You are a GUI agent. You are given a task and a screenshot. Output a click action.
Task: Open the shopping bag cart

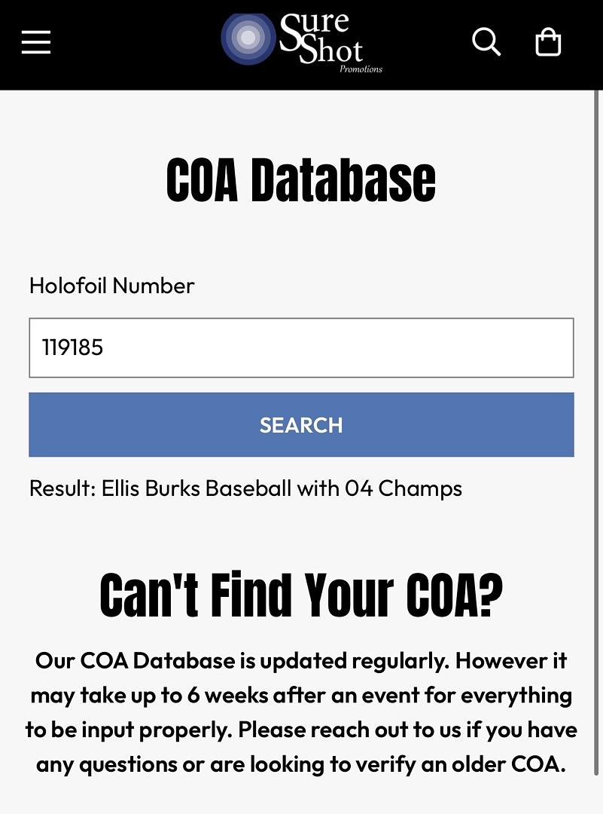(548, 42)
